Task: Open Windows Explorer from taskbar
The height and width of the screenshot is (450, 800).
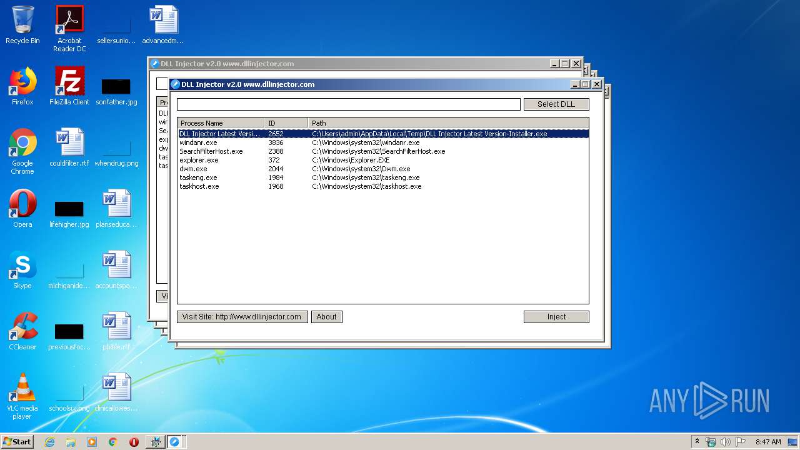Action: 71,442
